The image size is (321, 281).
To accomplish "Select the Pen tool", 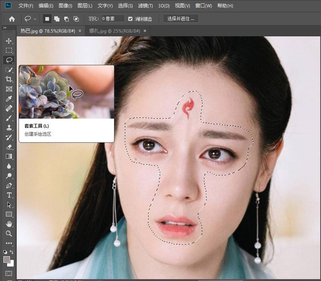I will (9, 185).
